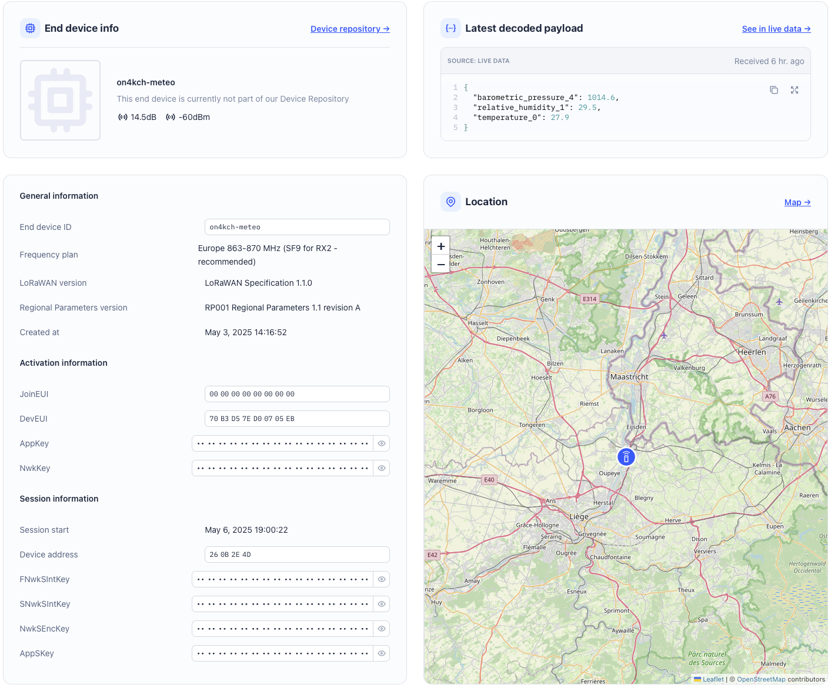Toggle visibility of FNwkSIntKey
Screen dimensions: 831x688
coord(381,579)
